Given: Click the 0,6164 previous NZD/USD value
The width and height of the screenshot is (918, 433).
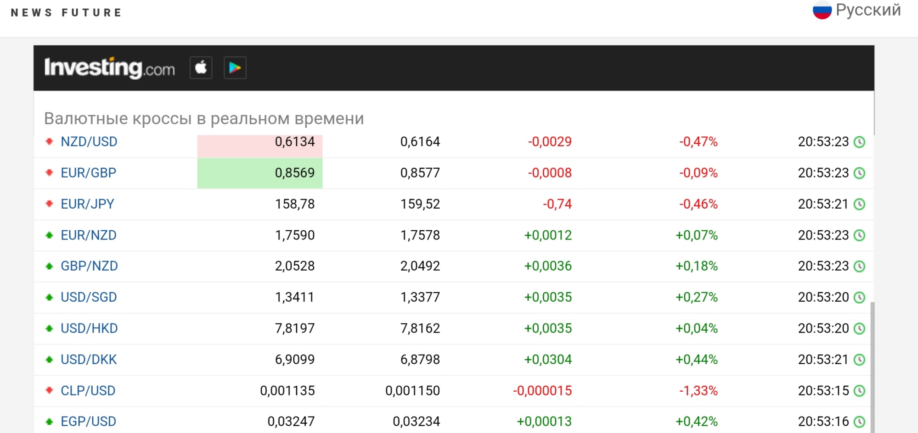Looking at the screenshot, I should (420, 142).
